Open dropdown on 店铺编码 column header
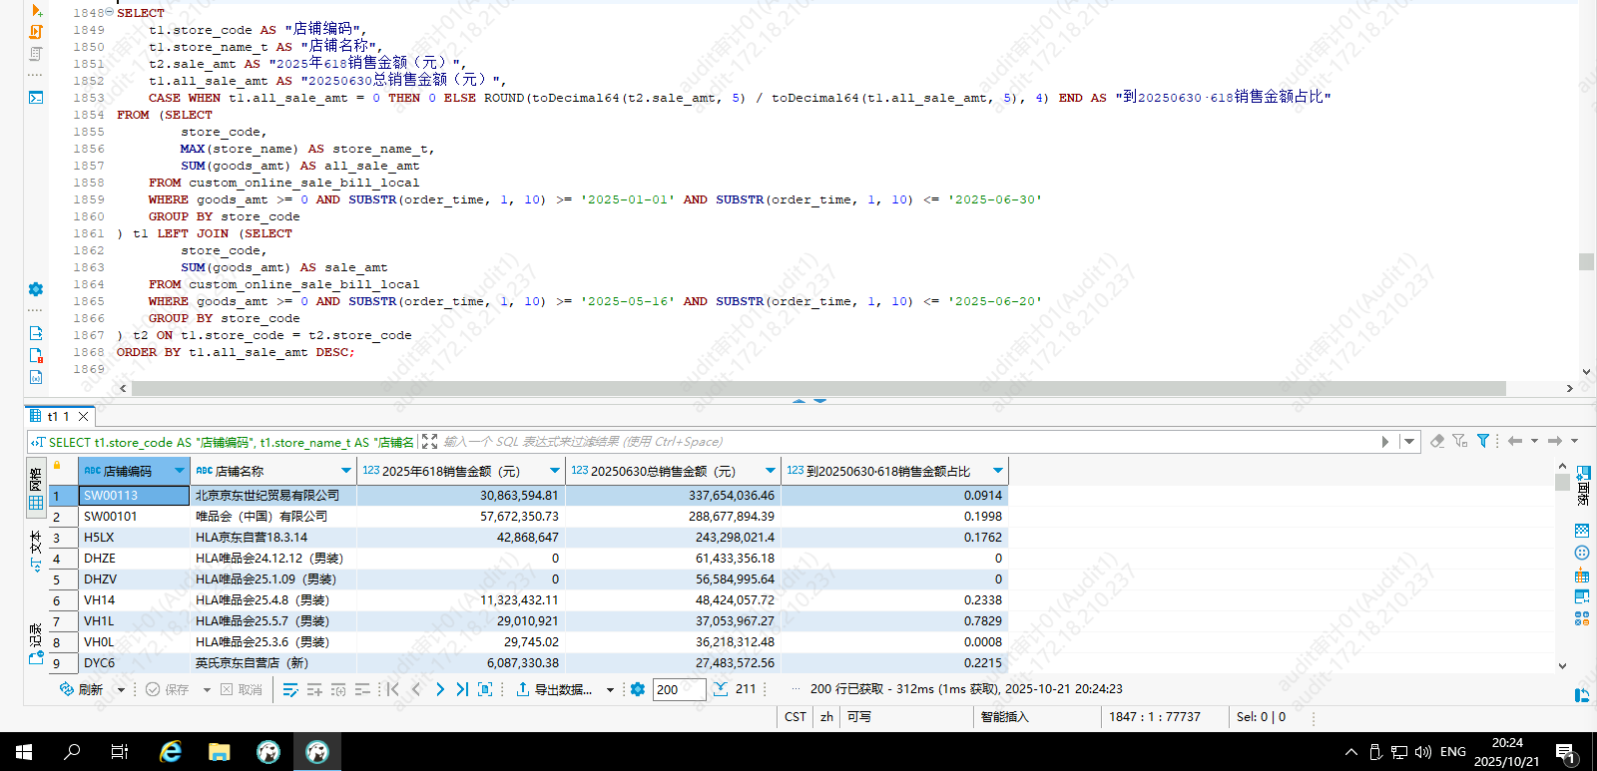This screenshot has width=1597, height=771. click(x=180, y=471)
